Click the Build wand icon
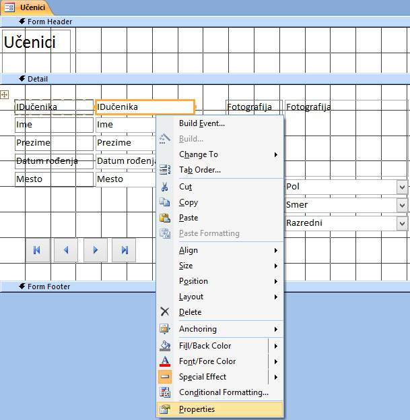410x420 pixels. [165, 139]
